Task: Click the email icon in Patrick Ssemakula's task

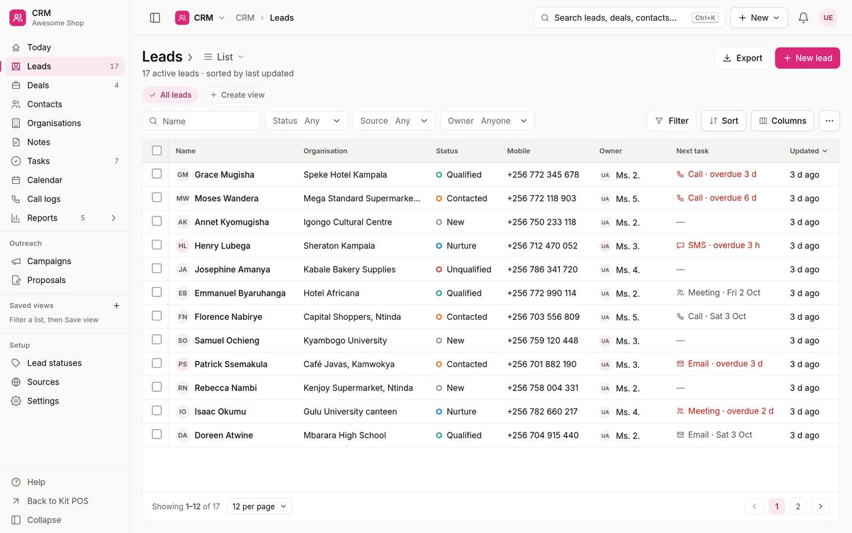Action: pyautogui.click(x=680, y=364)
